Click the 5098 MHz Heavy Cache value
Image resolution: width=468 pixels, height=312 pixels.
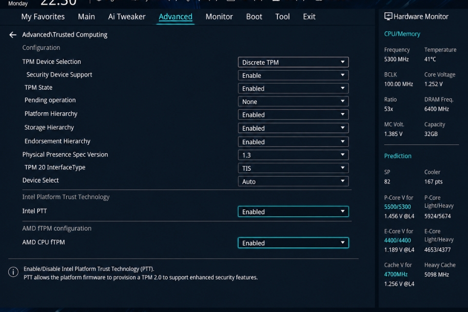click(437, 274)
